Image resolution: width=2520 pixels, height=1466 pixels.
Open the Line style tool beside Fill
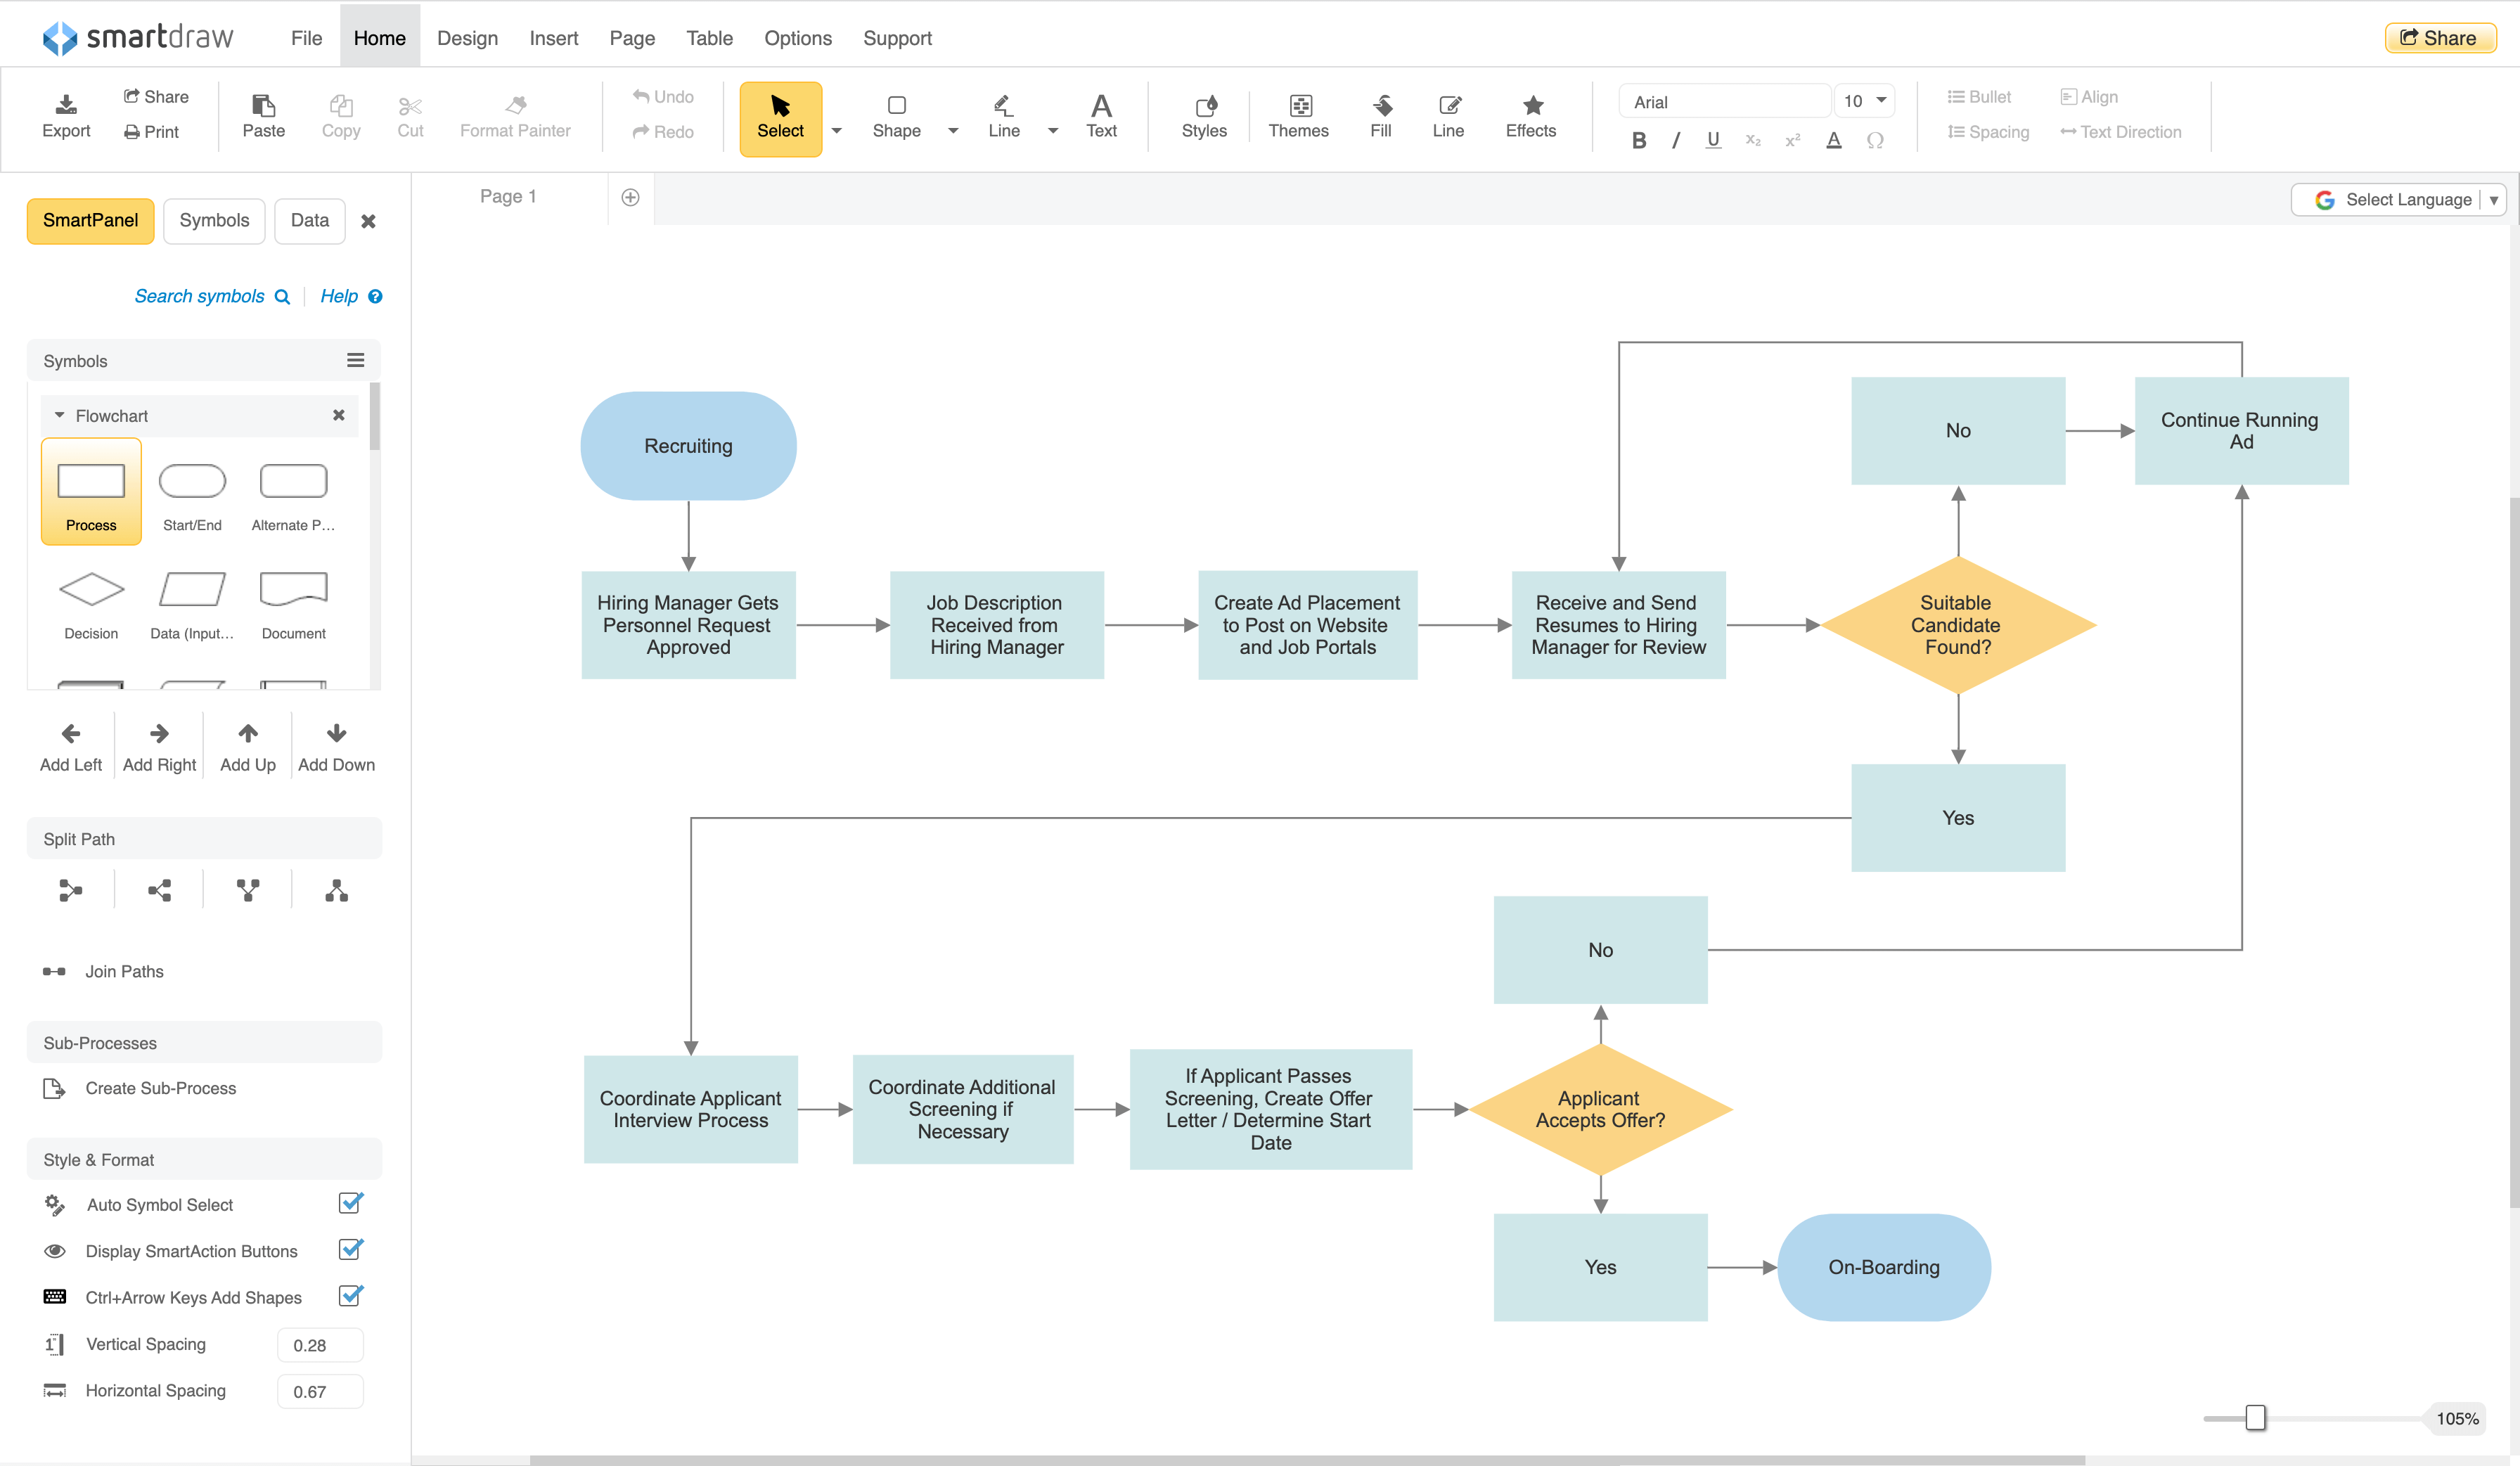click(x=1448, y=116)
